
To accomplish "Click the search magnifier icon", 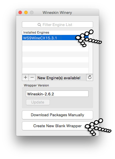I will (39, 25).
